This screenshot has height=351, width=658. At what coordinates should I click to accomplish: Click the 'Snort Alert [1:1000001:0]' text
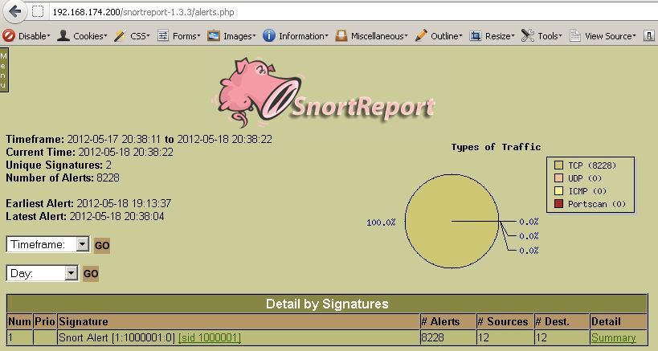116,337
